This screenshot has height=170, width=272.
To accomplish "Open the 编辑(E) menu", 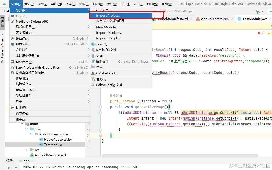I will click(x=29, y=4).
